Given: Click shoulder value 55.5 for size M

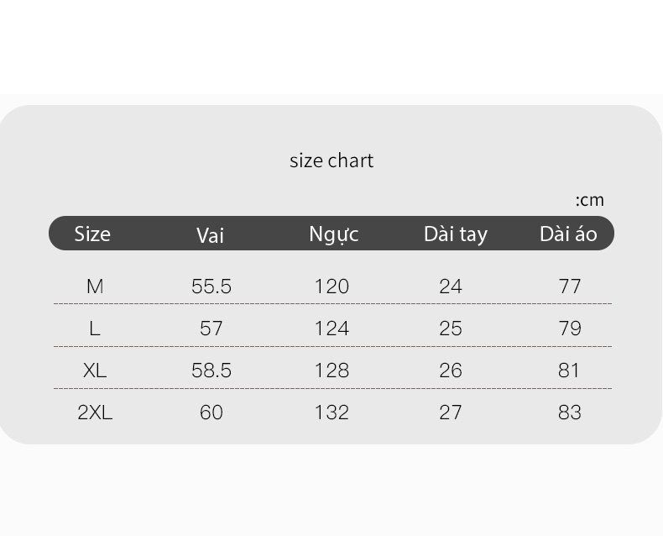Looking at the screenshot, I should tap(211, 286).
